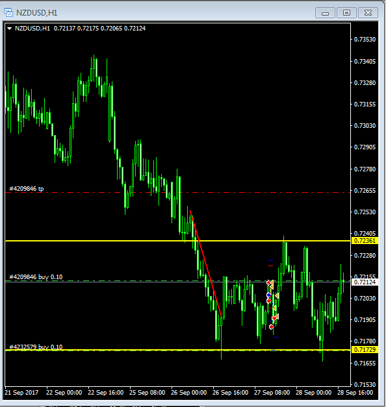Close the NZDUSD,H1 chart window
This screenshot has height=407, width=386.
coord(368,13)
